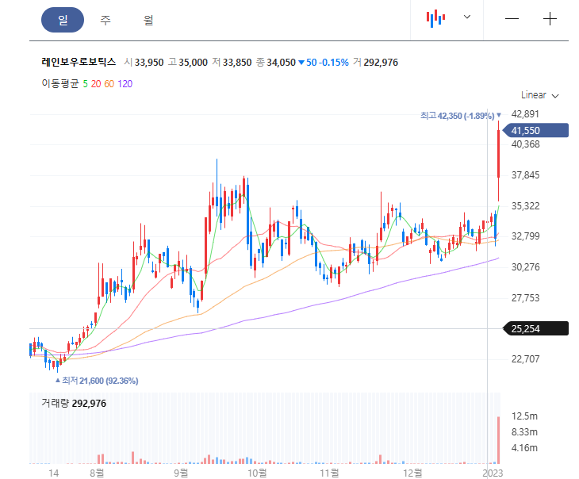The width and height of the screenshot is (579, 479).
Task: Toggle the 5-day moving average
Action: pyautogui.click(x=86, y=84)
